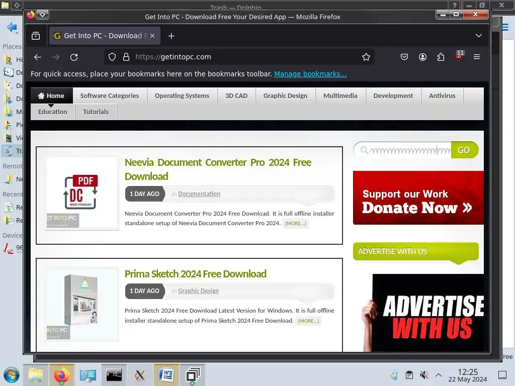Open the weather/tray widget icon

coord(394,375)
